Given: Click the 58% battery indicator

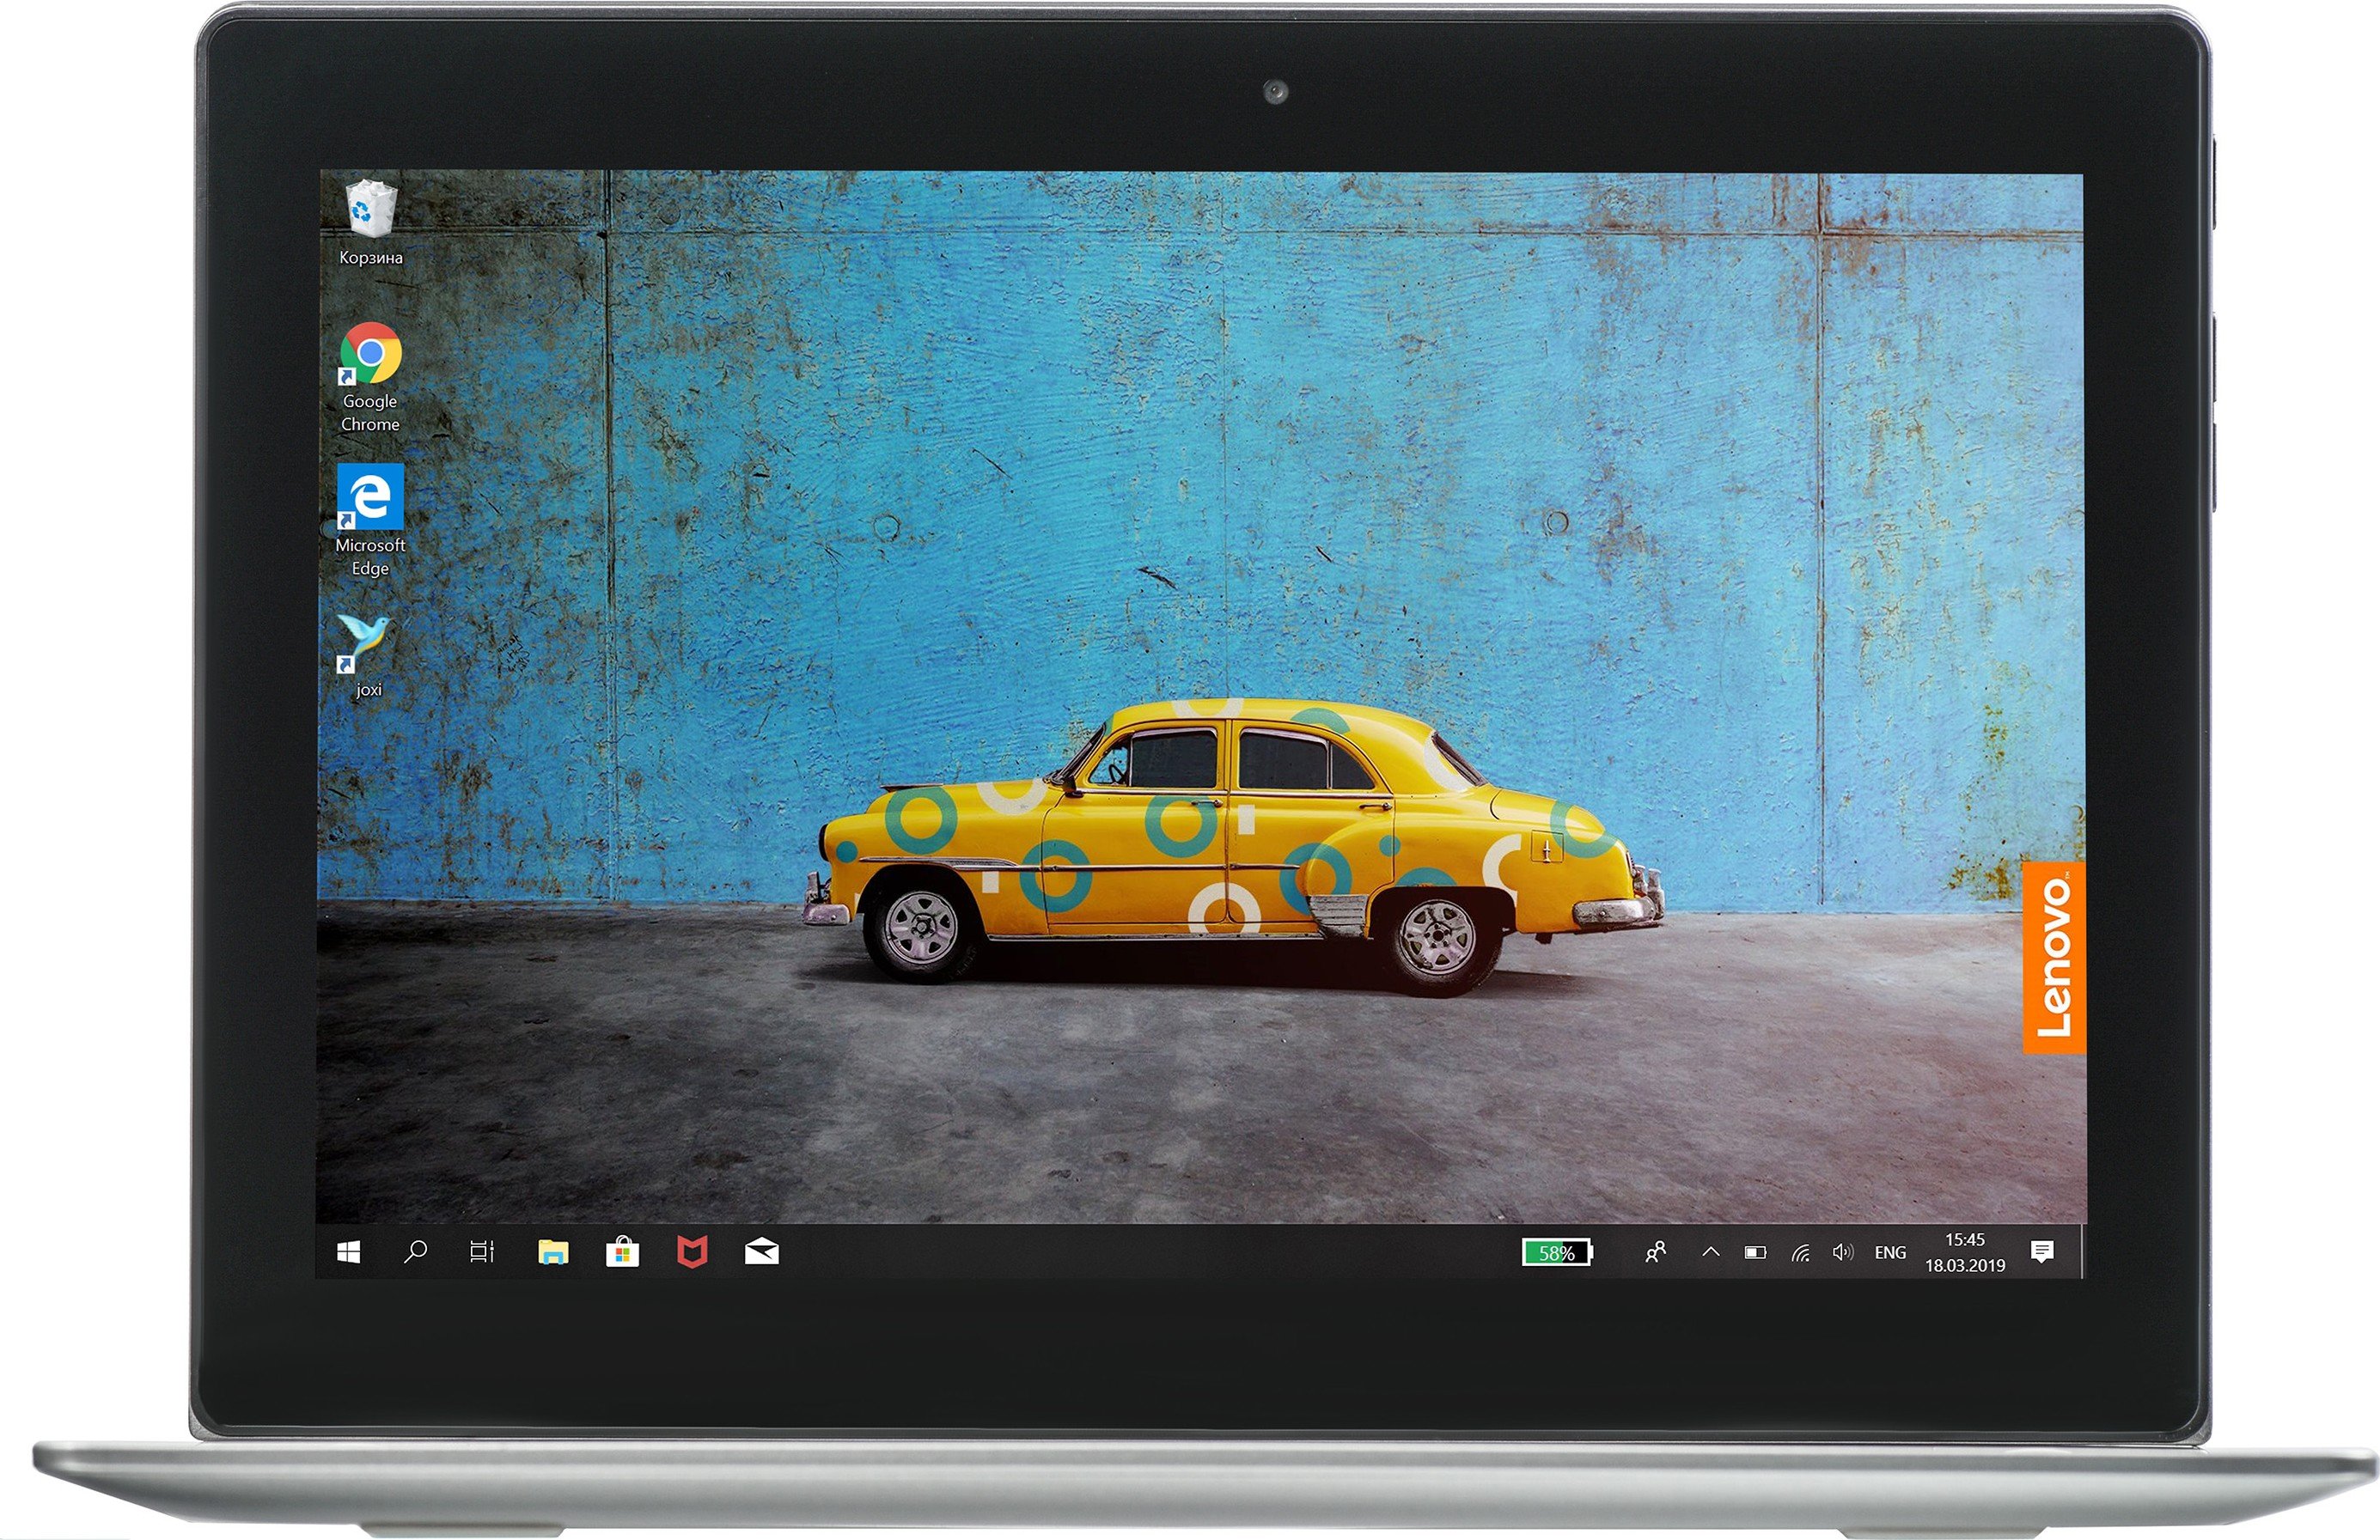Looking at the screenshot, I should [x=1557, y=1252].
